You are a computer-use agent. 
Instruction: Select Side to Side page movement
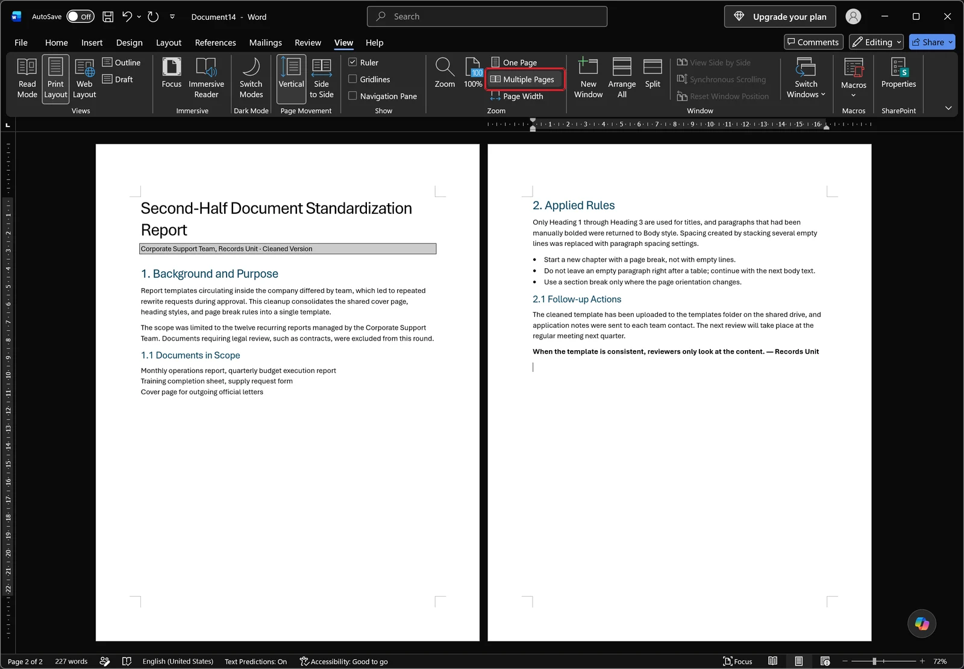coord(322,78)
